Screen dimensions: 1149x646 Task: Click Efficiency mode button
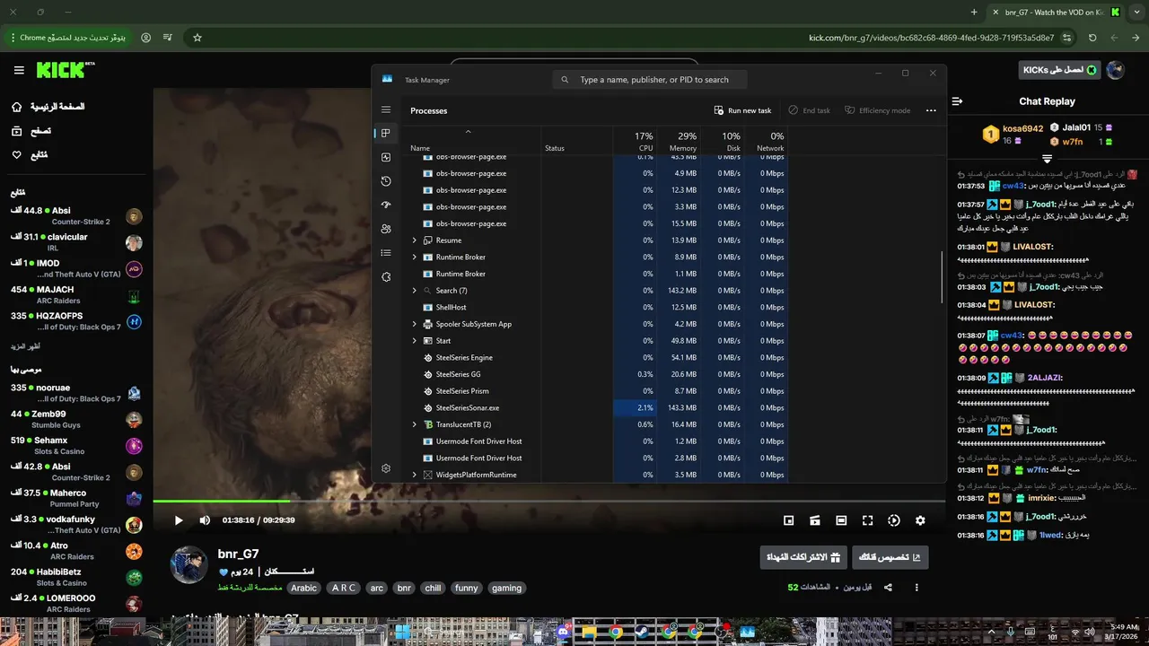point(878,110)
